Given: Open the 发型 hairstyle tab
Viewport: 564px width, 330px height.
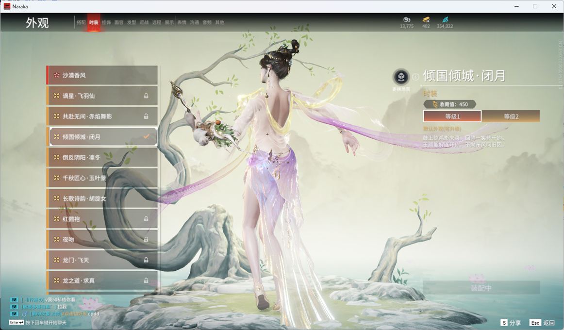Looking at the screenshot, I should pos(132,22).
